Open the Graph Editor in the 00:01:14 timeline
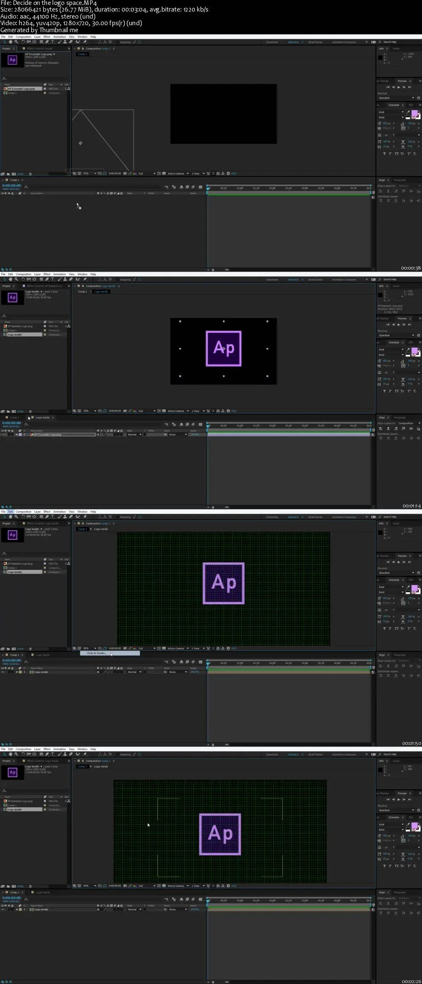This screenshot has width=422, height=984. coord(200,425)
